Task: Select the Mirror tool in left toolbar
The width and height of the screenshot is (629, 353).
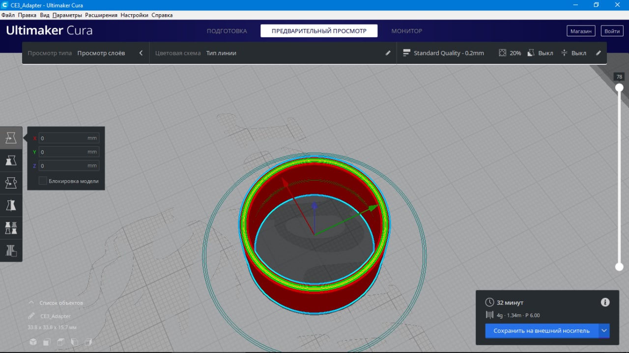Action: pos(11,206)
